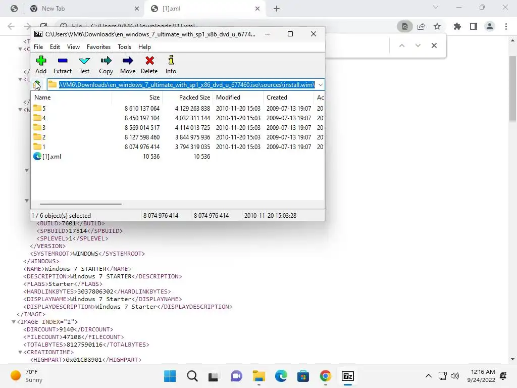This screenshot has height=388, width=517.
Task: Open the weather widget 70°F Sunny
Action: click(x=27, y=376)
